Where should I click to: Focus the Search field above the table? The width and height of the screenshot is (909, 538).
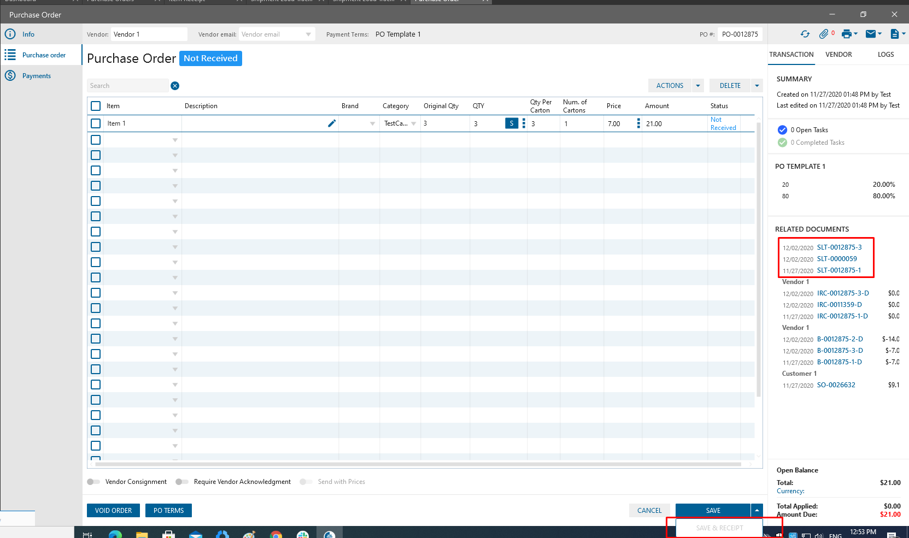point(128,86)
